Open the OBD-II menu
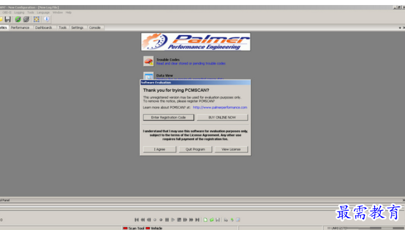This screenshot has width=405, height=230. click(x=7, y=12)
